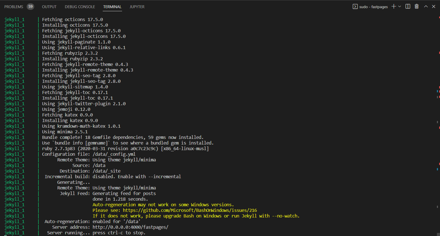440x236 pixels.
Task: Click the terminal shell icon beside sudo
Action: [355, 6]
